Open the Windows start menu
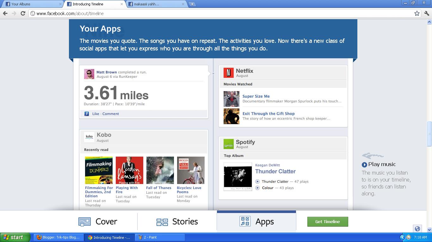The height and width of the screenshot is (242, 432). pos(15,237)
